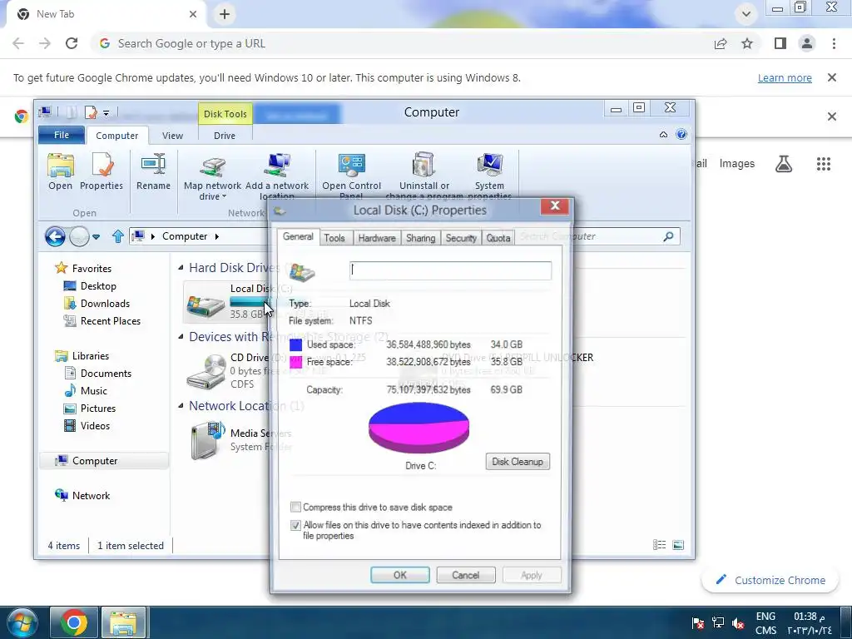Click the Windows Start button
Screen dimensions: 852x639
(21, 622)
